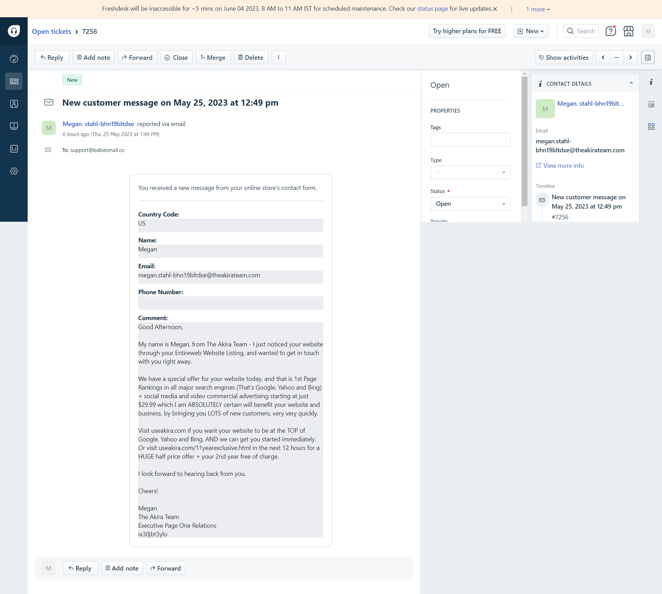Open the Status dropdown

[470, 204]
